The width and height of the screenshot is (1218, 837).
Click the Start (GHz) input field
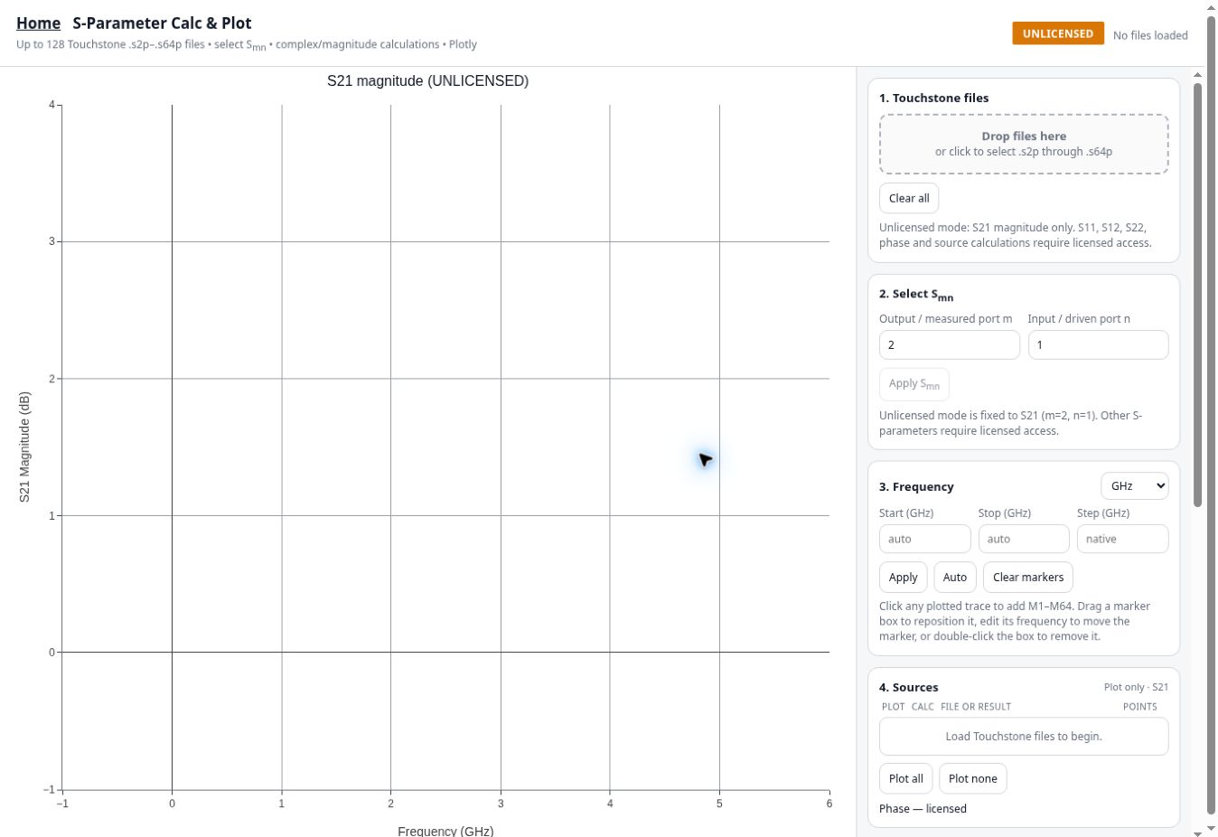point(925,539)
